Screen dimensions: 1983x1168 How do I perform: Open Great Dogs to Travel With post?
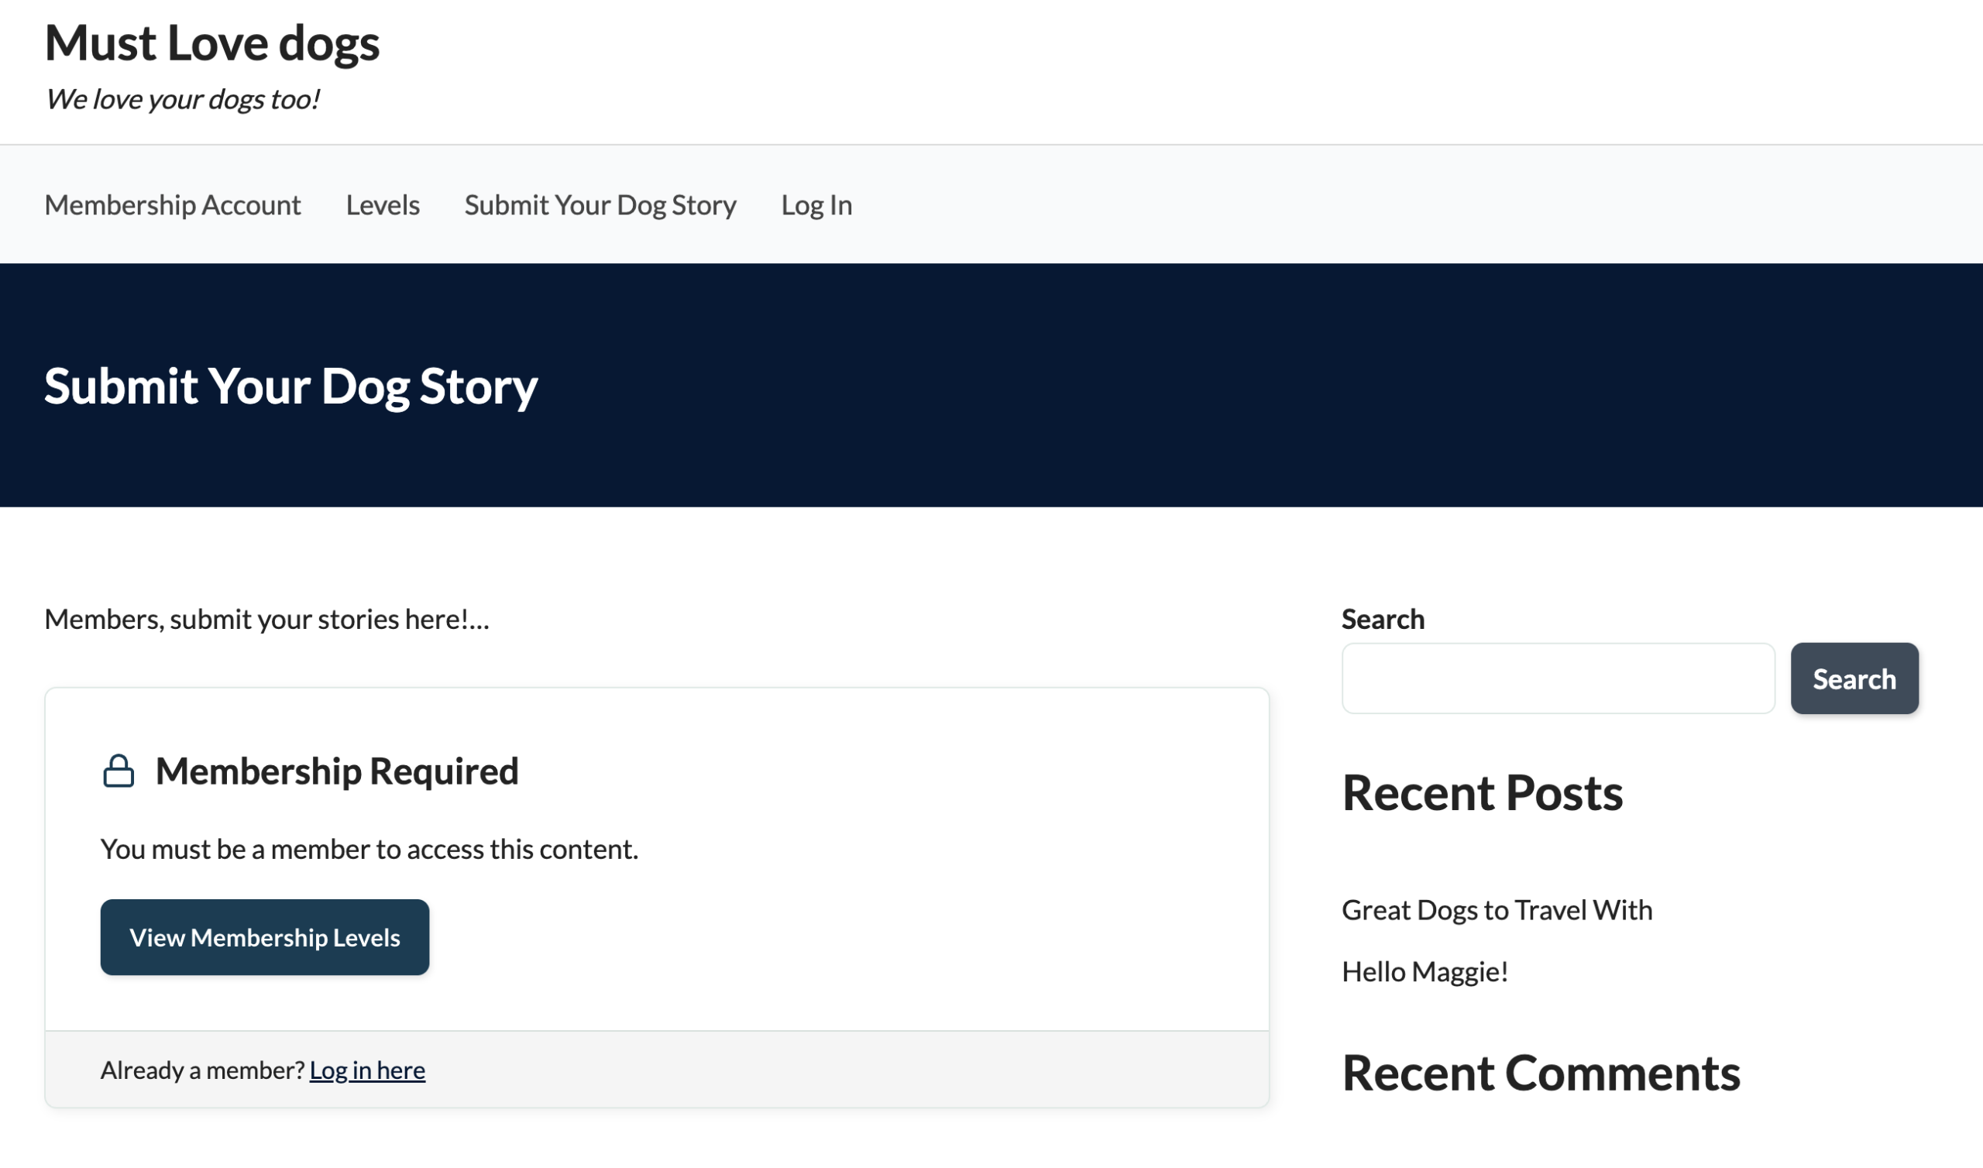pyautogui.click(x=1497, y=910)
